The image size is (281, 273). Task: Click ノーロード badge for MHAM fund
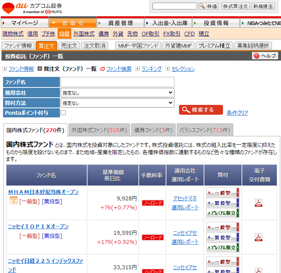tap(153, 203)
